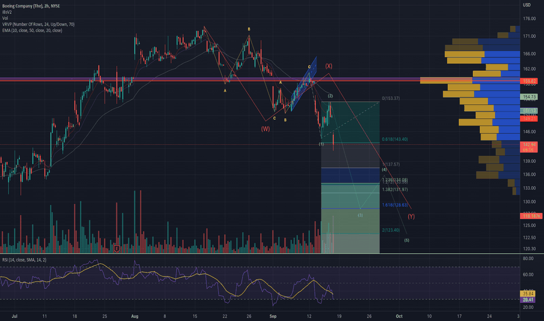Open the VRVP indicator legend

38,25
